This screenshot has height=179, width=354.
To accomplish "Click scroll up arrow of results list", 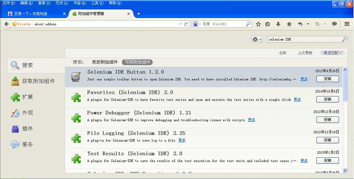I will 345,70.
